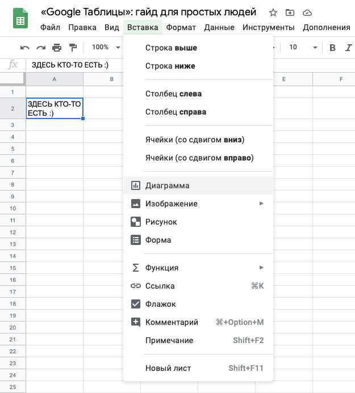Image resolution: width=355 pixels, height=393 pixels.
Task: Click the Комментарий plus icon
Action: tap(136, 322)
